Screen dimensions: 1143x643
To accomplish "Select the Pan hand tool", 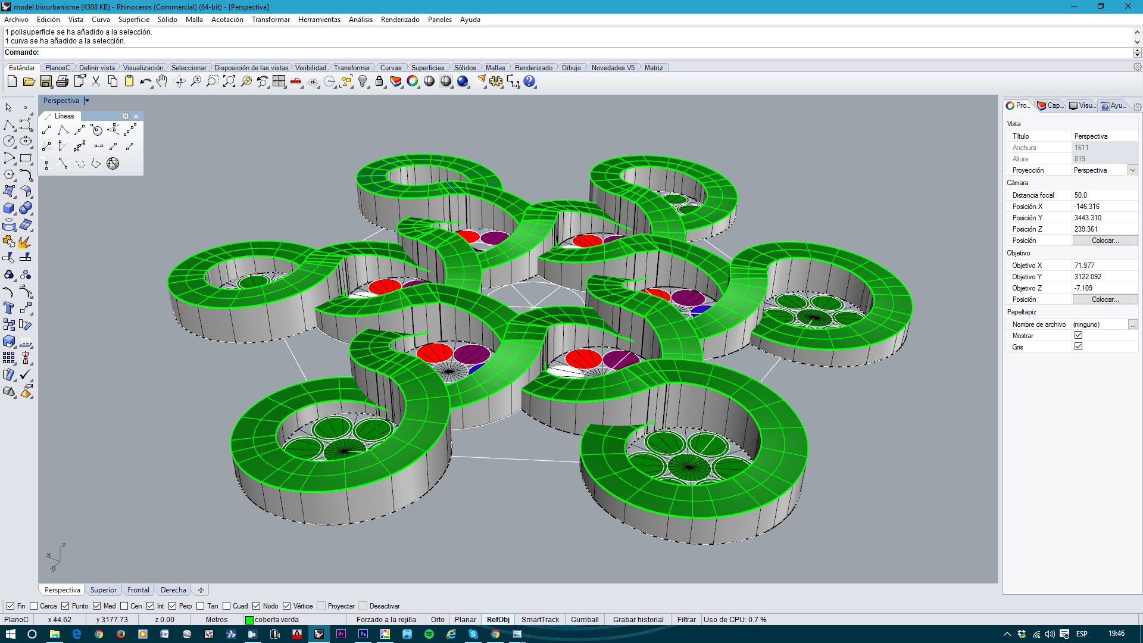I will point(162,82).
